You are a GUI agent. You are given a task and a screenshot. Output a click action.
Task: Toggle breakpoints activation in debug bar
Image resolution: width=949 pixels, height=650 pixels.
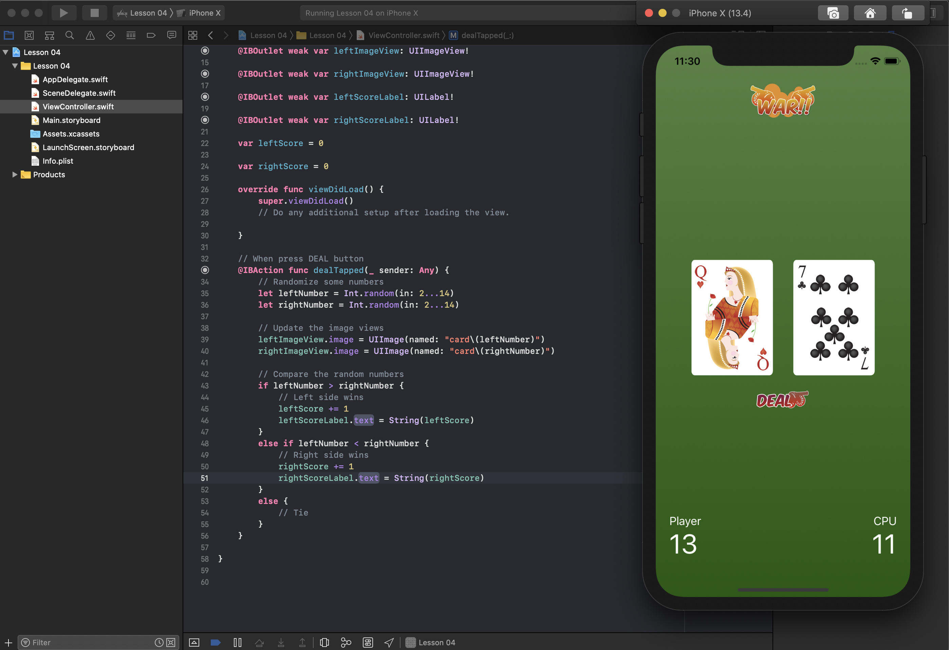pyautogui.click(x=216, y=642)
